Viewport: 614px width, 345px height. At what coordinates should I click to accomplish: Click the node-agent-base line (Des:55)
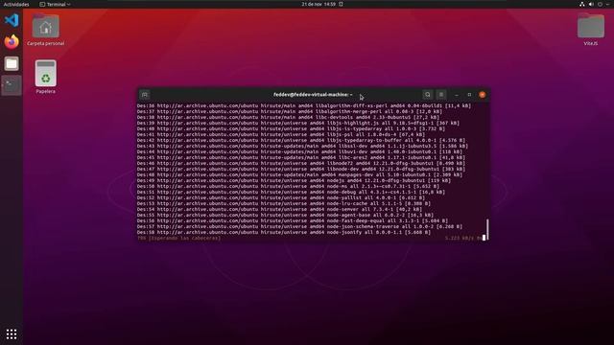(x=285, y=215)
